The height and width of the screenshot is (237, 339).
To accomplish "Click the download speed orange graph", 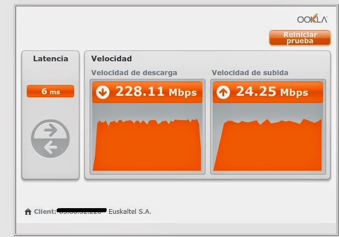I will point(147,145).
